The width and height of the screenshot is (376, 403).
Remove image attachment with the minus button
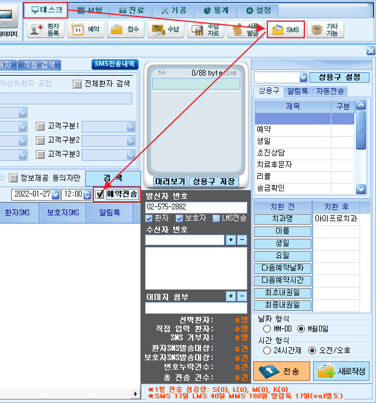(x=242, y=296)
